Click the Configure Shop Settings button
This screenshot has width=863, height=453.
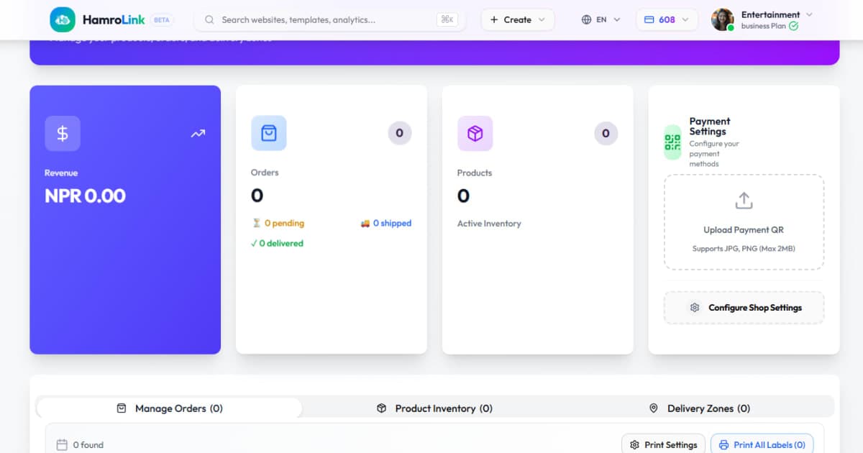744,308
